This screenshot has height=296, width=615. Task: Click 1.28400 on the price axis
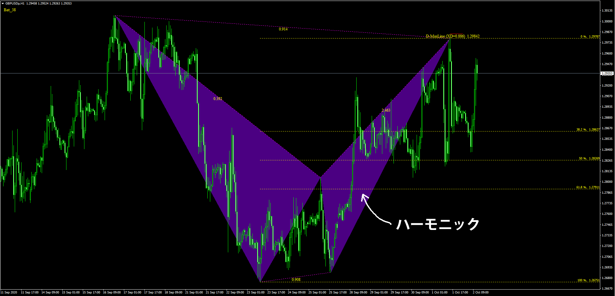click(607, 150)
